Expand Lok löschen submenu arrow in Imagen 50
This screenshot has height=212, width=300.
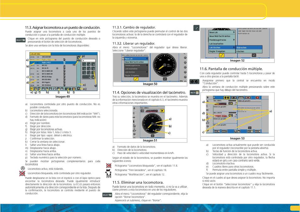point(147,72)
